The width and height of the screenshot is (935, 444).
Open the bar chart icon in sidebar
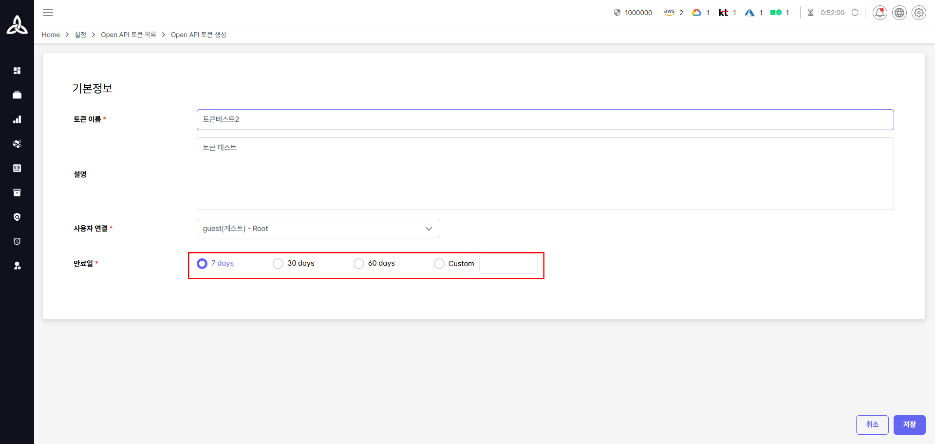pyautogui.click(x=17, y=119)
